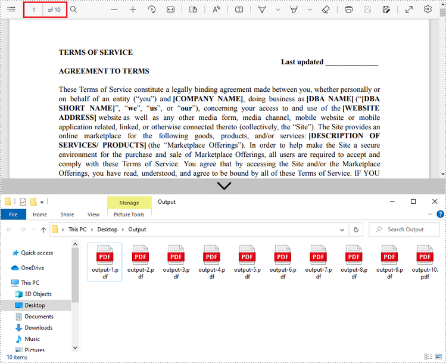The width and height of the screenshot is (446, 363).
Task: Enter full screen mode in PDF viewer
Action: [409, 10]
